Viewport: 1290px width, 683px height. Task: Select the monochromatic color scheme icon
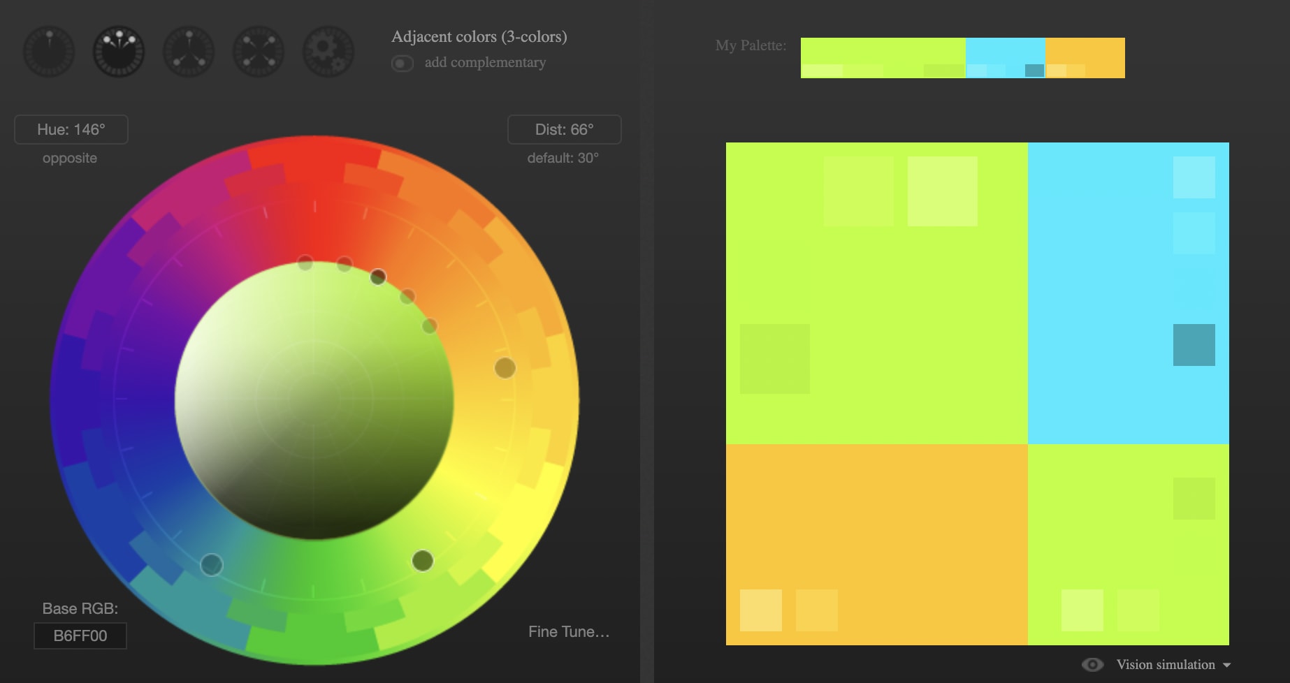pyautogui.click(x=49, y=51)
